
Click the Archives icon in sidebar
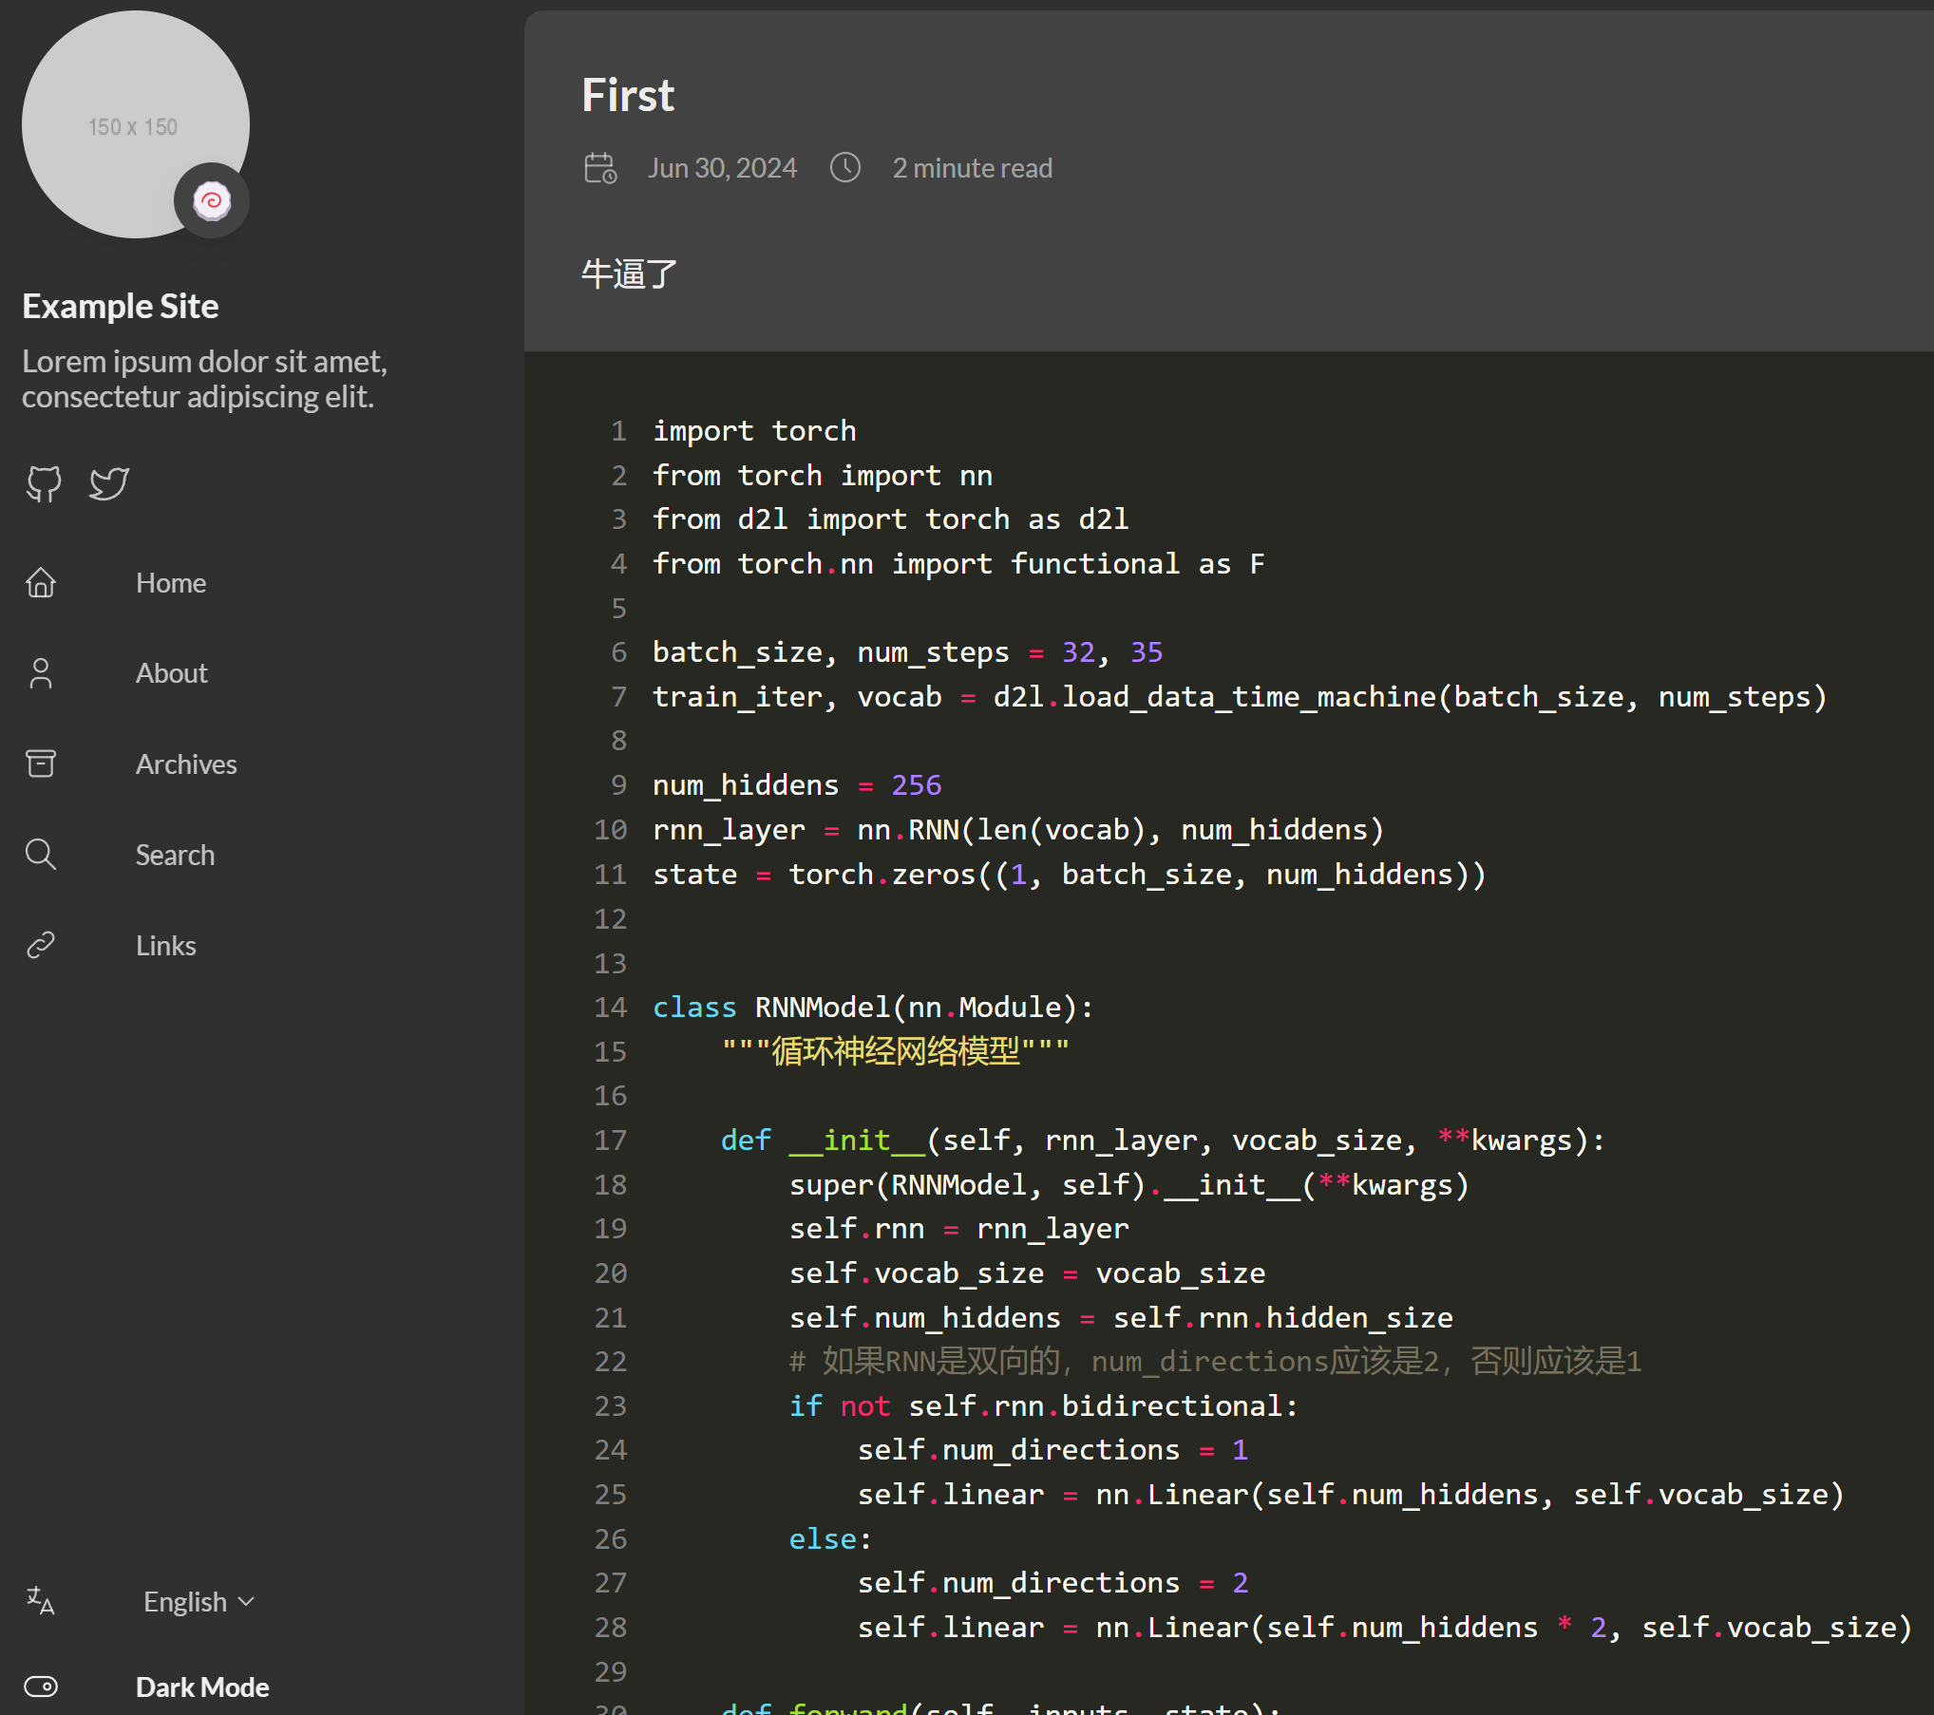(x=40, y=762)
